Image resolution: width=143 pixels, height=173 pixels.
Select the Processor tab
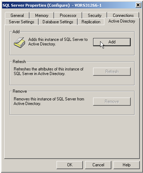(68, 16)
